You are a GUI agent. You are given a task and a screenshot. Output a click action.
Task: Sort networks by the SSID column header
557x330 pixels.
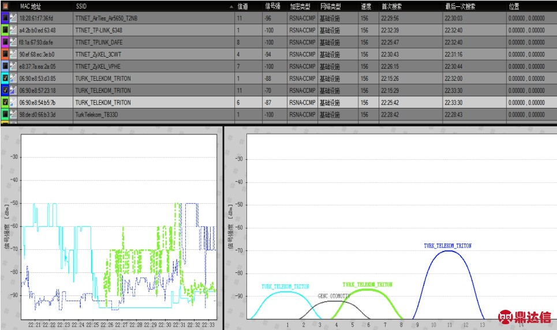coord(81,6)
